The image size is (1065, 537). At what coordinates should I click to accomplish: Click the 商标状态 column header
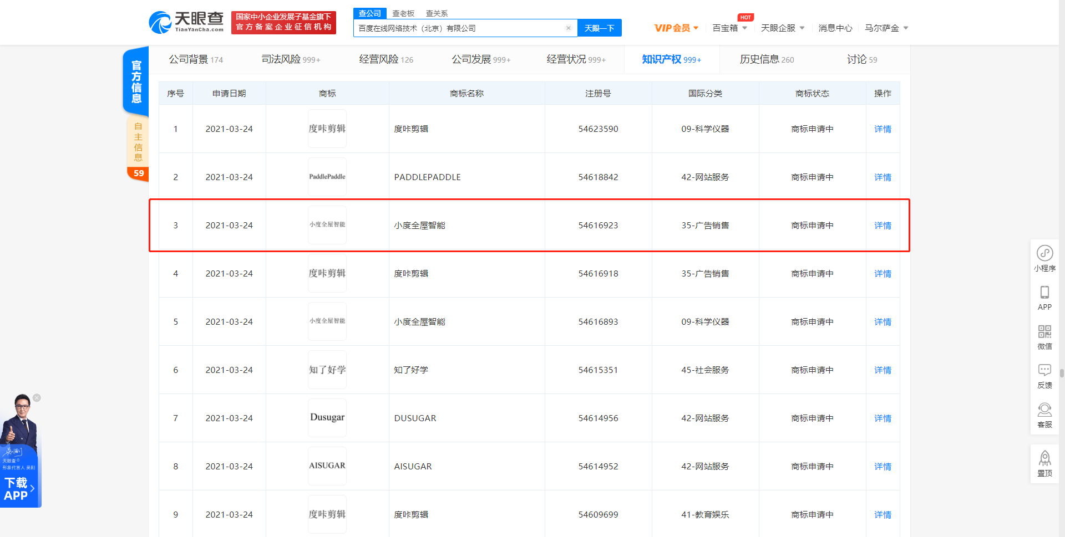(x=812, y=93)
